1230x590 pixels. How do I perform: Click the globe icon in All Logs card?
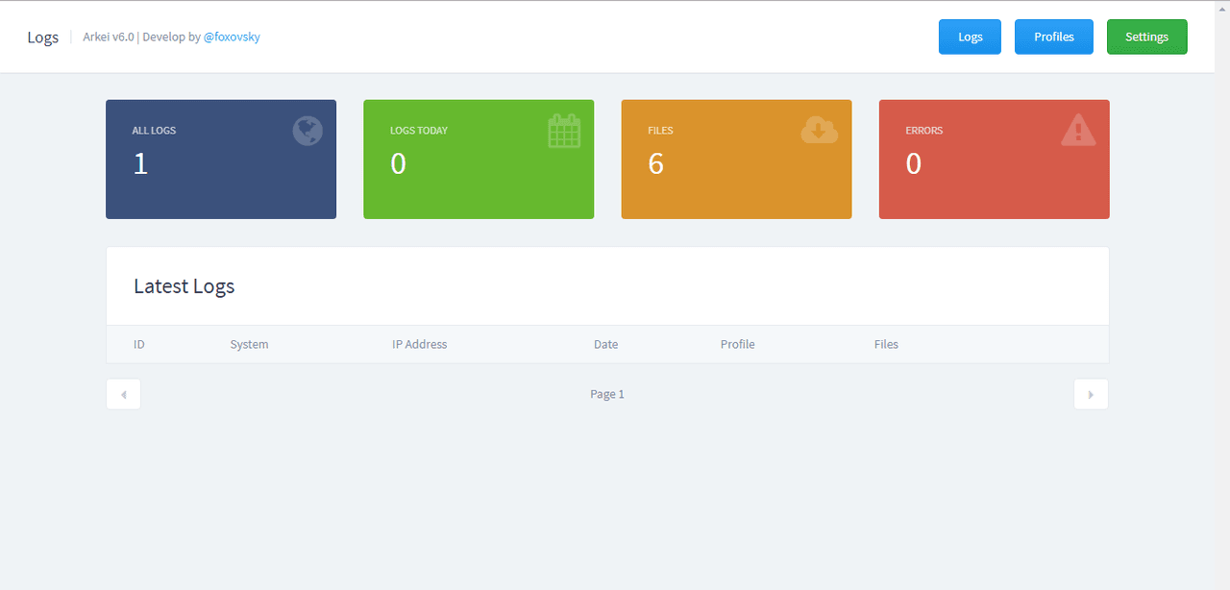pos(307,131)
